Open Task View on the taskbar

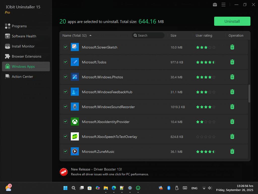(82, 188)
